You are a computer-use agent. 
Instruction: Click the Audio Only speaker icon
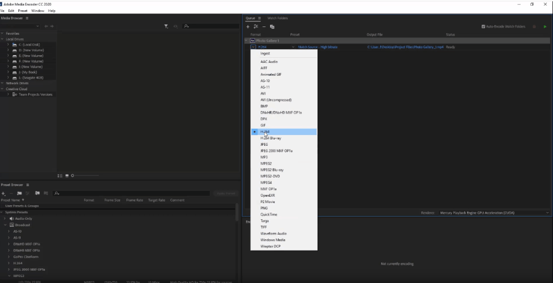pyautogui.click(x=11, y=218)
